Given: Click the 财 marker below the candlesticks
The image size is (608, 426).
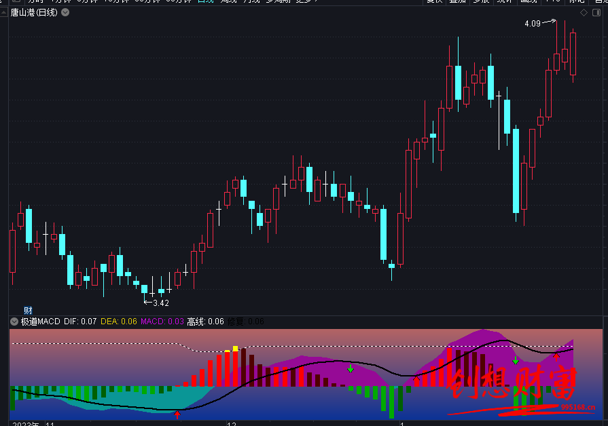Looking at the screenshot, I should pos(28,310).
